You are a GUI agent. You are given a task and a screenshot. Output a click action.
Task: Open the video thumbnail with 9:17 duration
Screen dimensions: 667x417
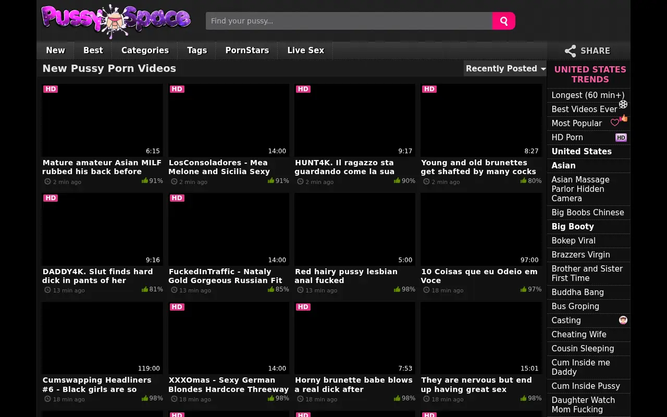click(355, 120)
